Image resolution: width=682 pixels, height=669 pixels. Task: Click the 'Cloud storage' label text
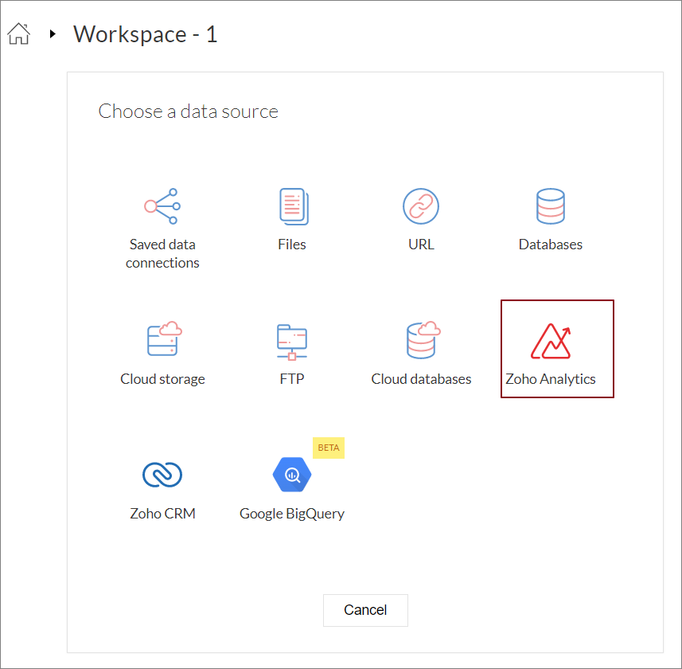click(x=162, y=379)
